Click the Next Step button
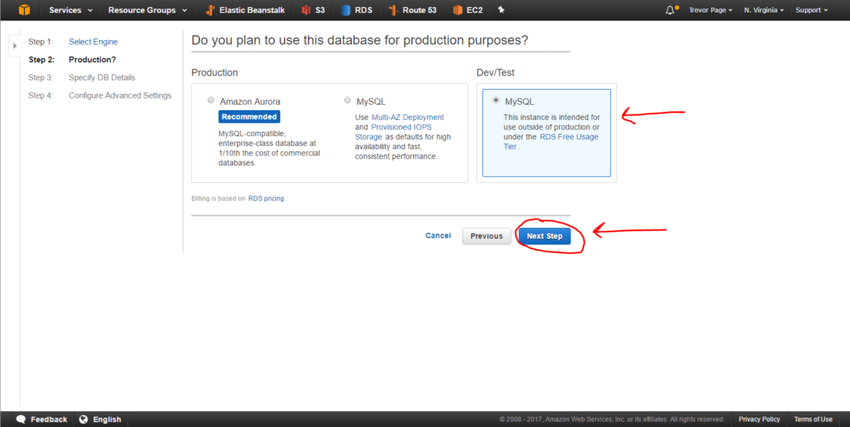 544,236
